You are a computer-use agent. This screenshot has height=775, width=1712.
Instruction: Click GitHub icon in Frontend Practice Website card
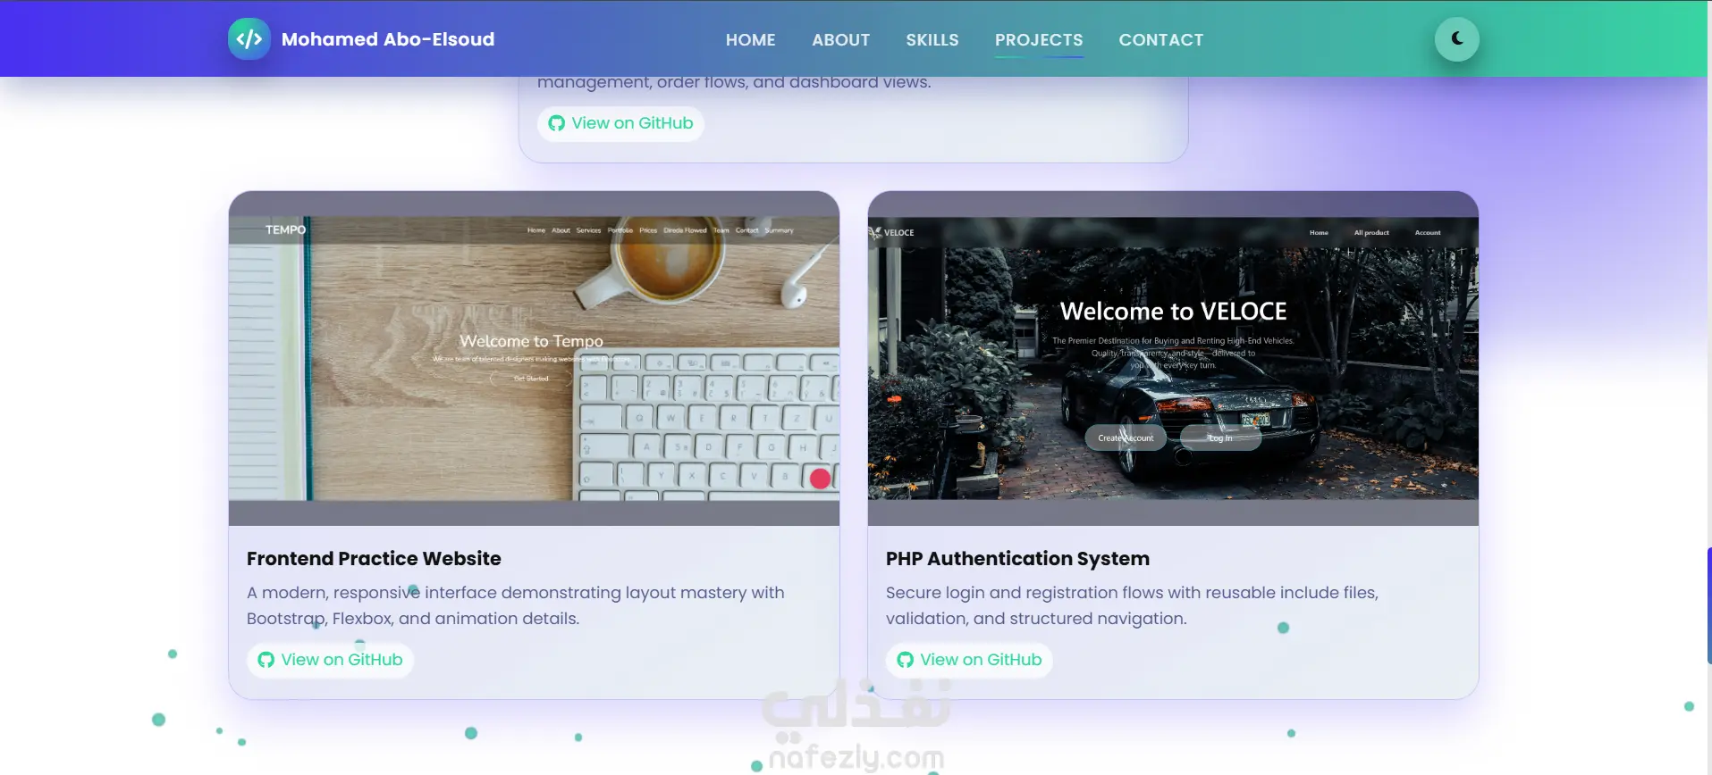coord(266,660)
